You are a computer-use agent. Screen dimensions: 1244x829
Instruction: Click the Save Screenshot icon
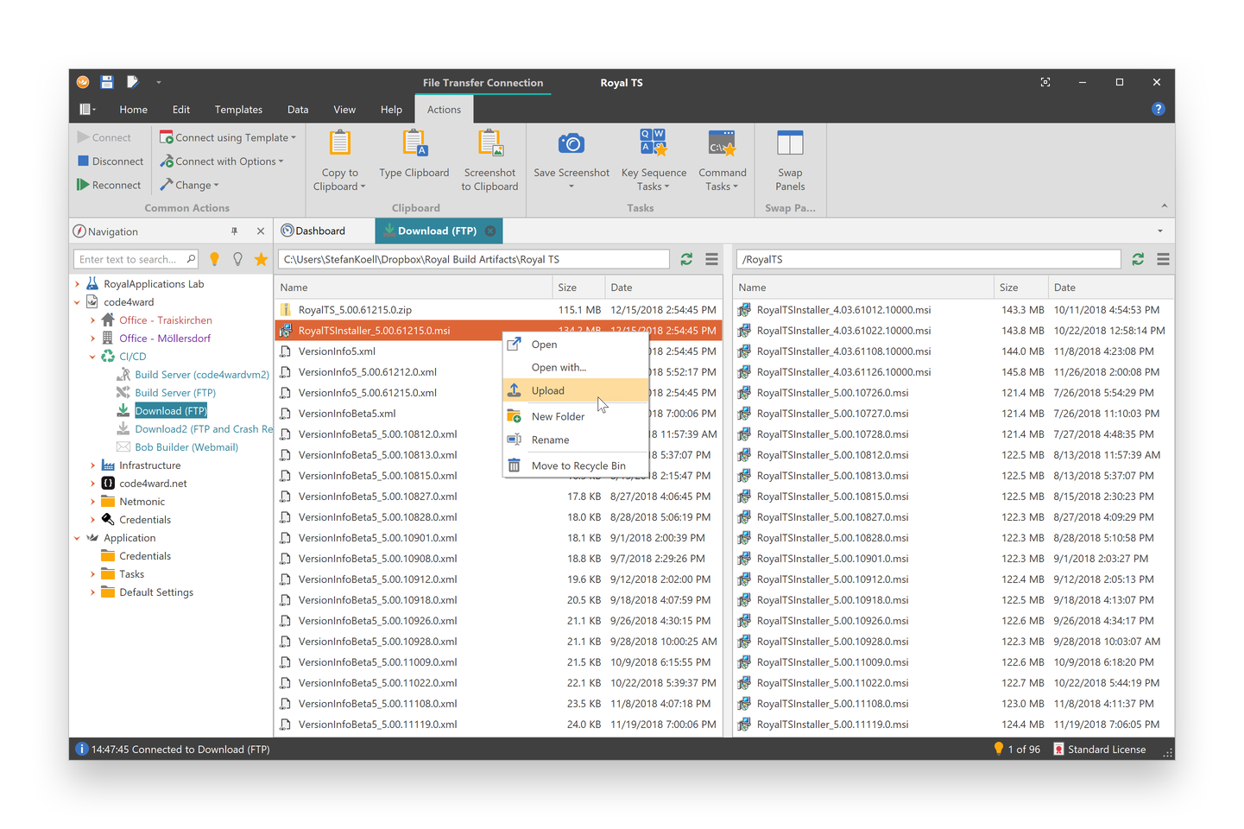point(570,142)
